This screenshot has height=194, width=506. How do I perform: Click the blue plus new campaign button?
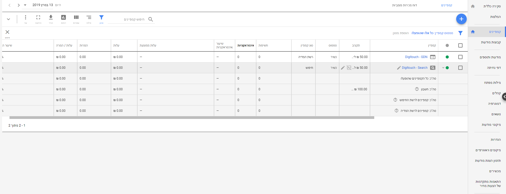coord(461,19)
